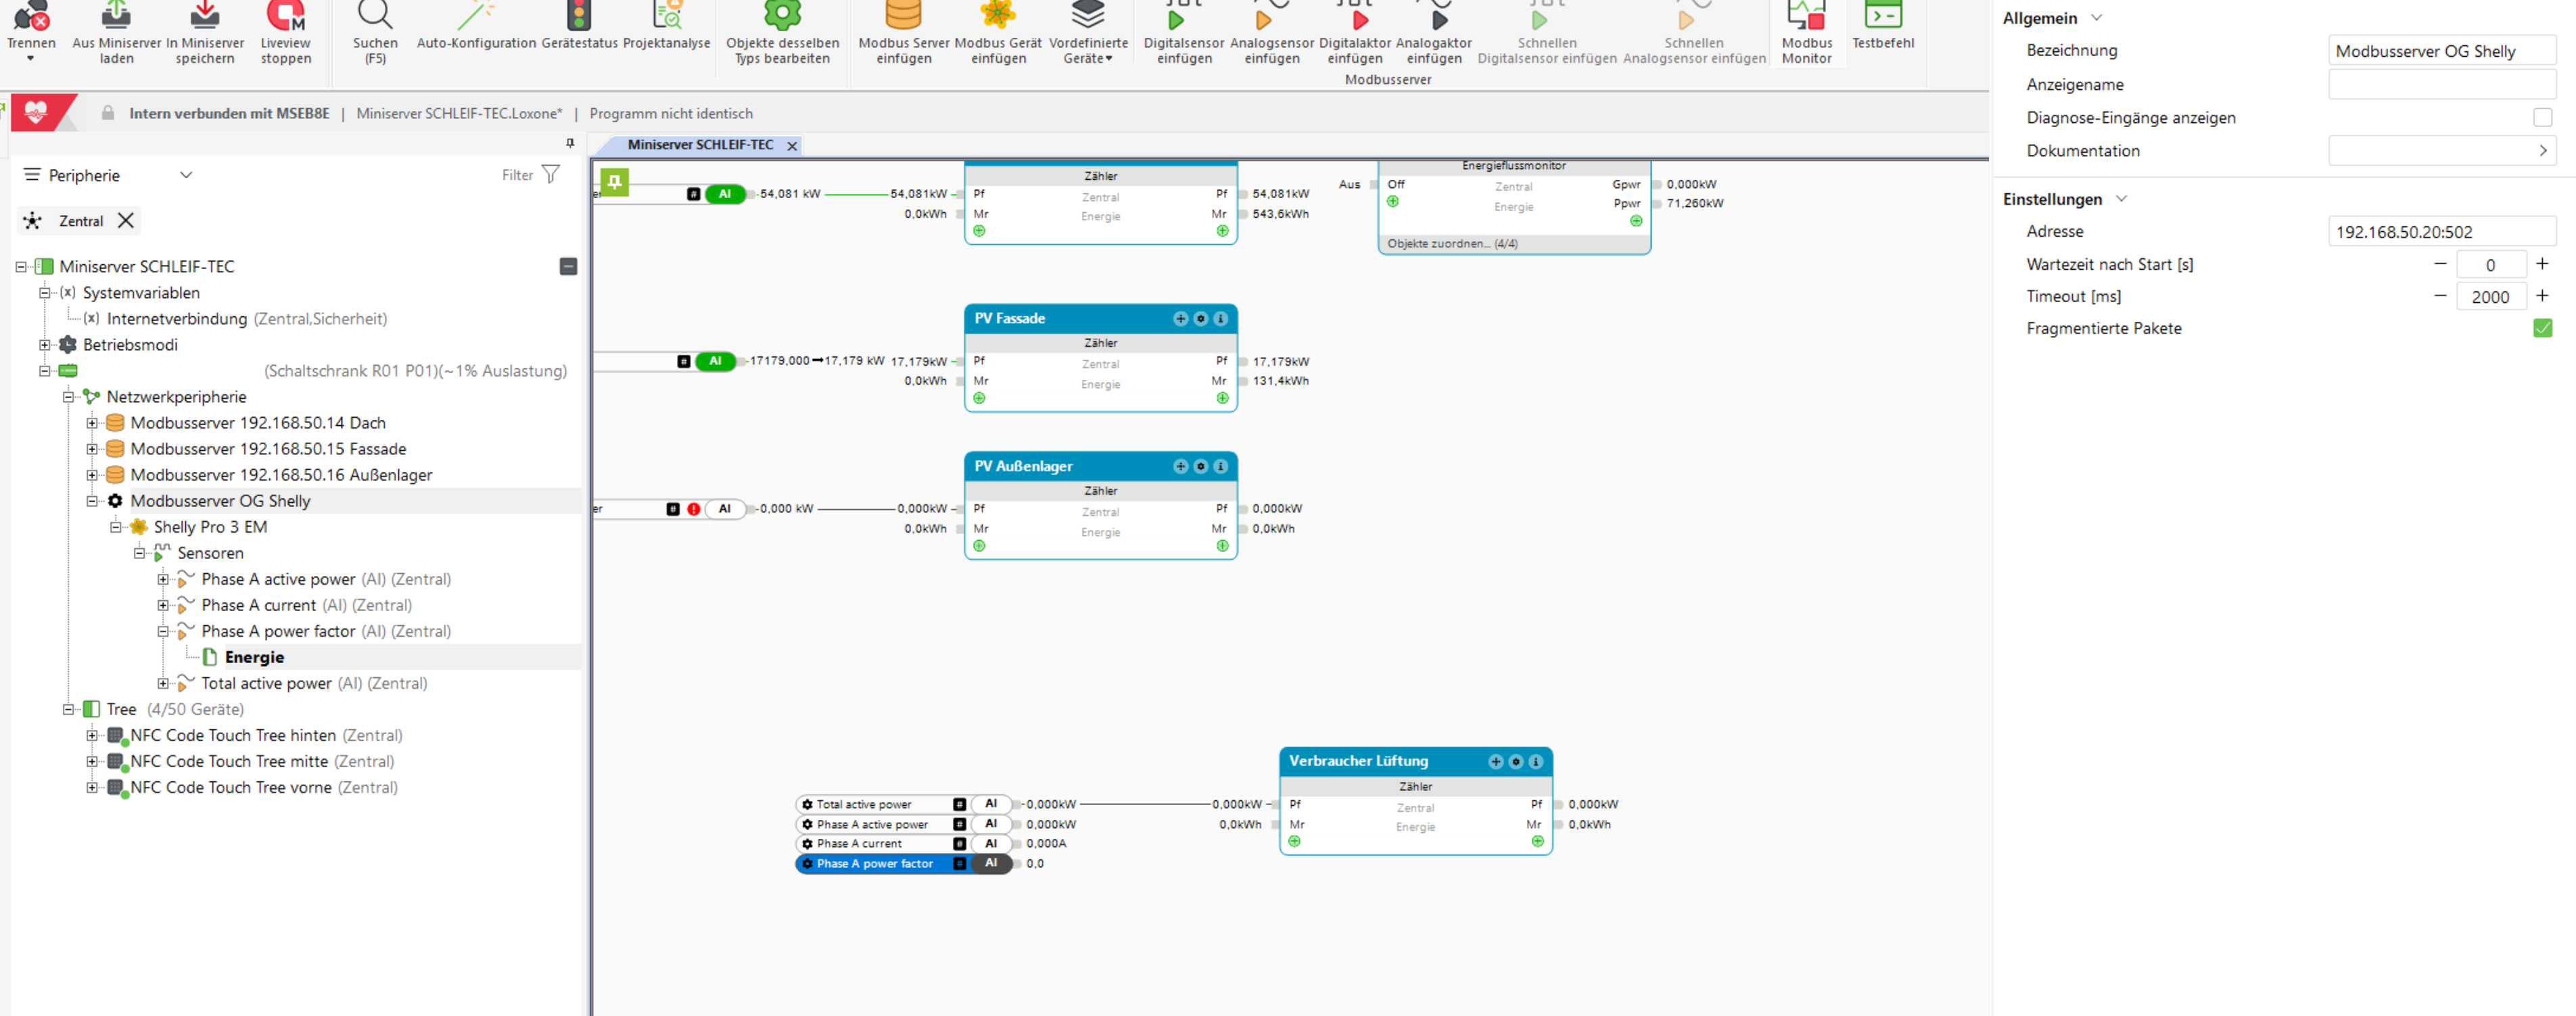
Task: Select the Miniserver SCHLEIF-TEC tab
Action: (x=700, y=145)
